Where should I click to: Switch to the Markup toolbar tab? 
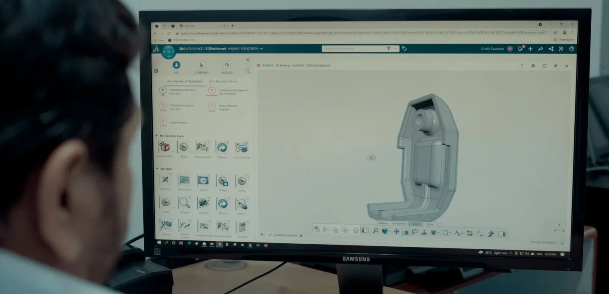point(383,223)
